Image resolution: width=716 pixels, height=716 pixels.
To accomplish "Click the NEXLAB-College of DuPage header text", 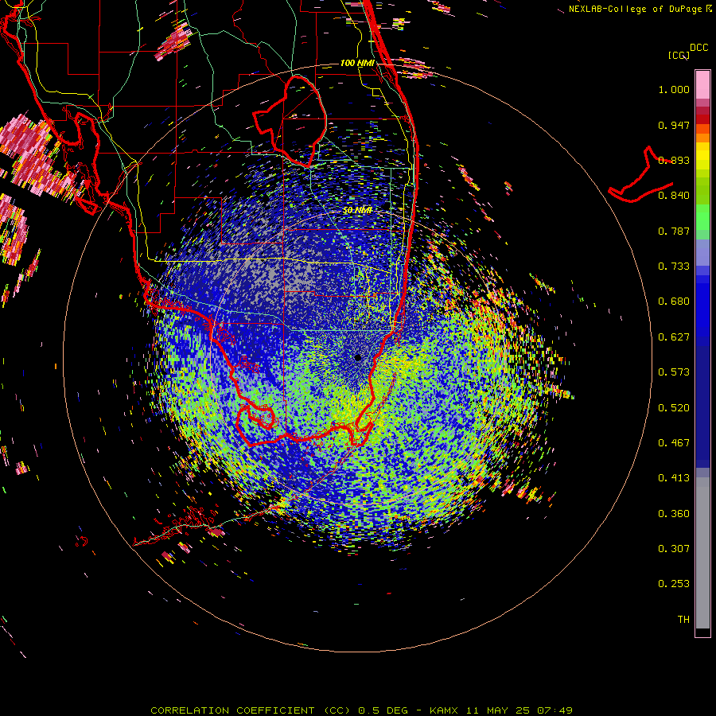I will (x=636, y=9).
